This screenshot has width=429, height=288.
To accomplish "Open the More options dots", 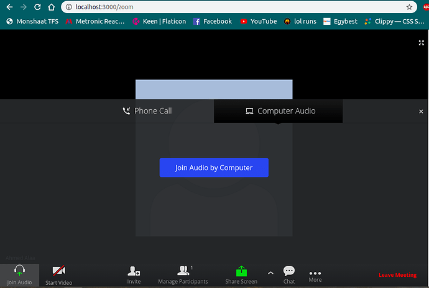I will click(315, 273).
